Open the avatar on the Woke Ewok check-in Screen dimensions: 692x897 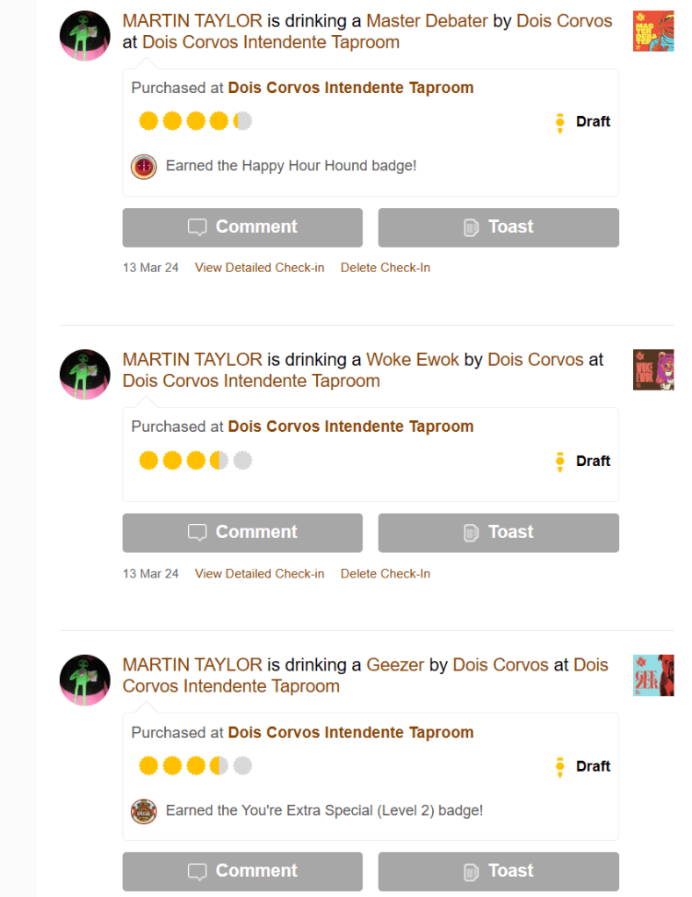pyautogui.click(x=84, y=375)
